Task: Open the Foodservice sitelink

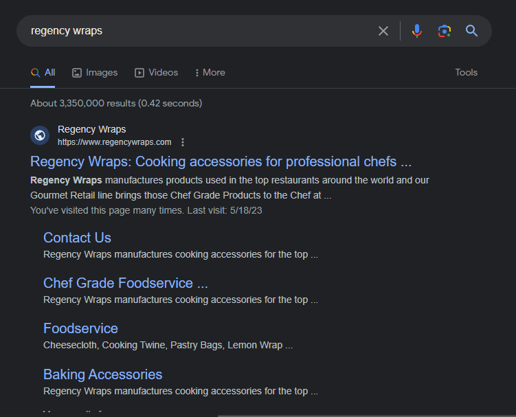Action: tap(80, 328)
